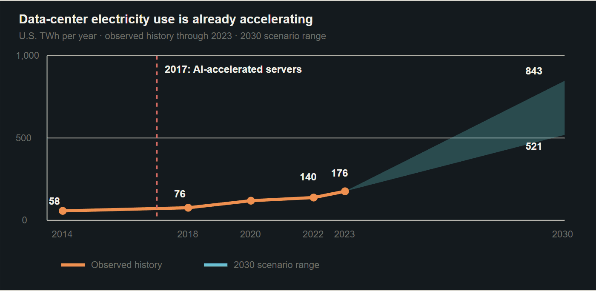Toggle the Observed history legend entry
596x291 pixels.
112,265
